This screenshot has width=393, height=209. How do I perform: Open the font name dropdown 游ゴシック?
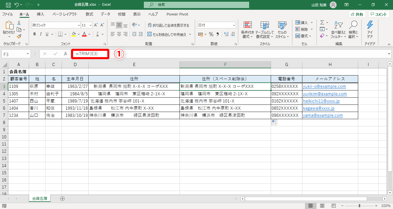(79, 25)
